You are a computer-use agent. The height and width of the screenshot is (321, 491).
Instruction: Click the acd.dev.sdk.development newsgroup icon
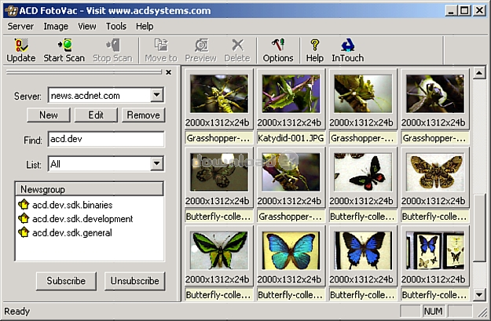coord(24,218)
